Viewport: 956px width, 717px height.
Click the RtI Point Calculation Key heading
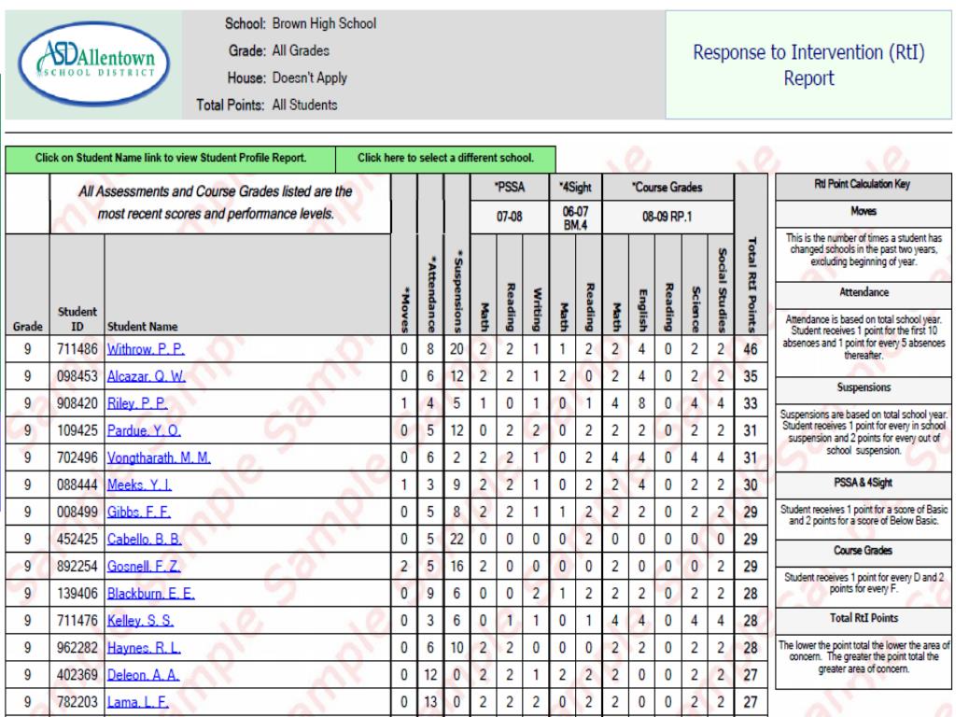[x=863, y=184]
